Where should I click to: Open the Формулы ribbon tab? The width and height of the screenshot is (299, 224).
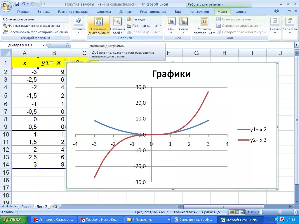click(x=104, y=12)
